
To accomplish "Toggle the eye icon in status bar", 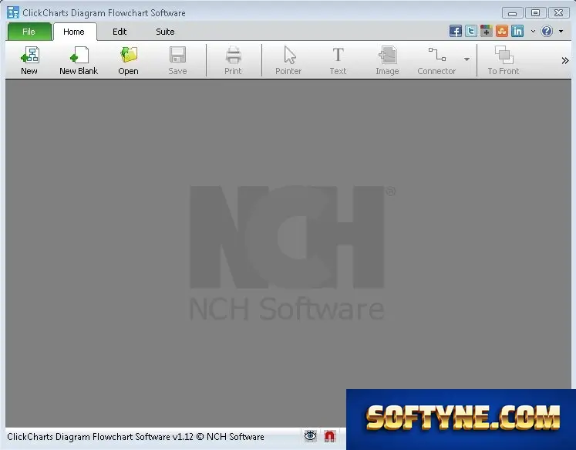I will pos(311,436).
